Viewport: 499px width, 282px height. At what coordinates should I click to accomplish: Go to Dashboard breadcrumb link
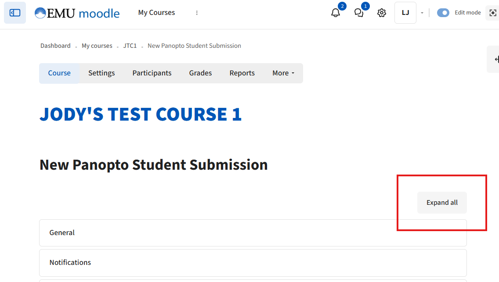(x=55, y=46)
